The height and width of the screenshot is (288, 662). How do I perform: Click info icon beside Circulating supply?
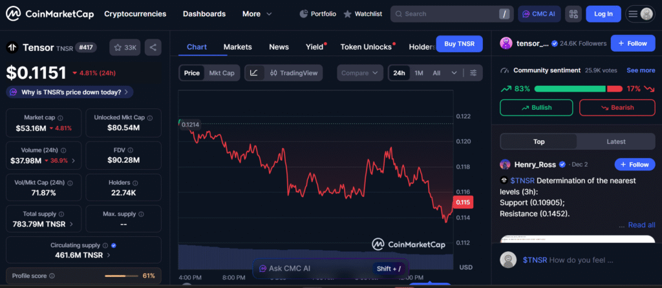point(105,245)
